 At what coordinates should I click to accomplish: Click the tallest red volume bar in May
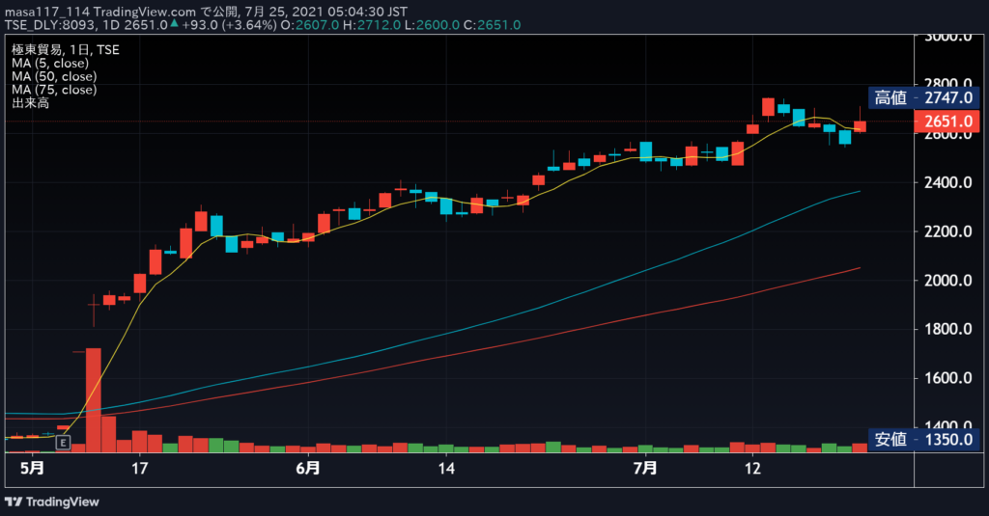[94, 400]
